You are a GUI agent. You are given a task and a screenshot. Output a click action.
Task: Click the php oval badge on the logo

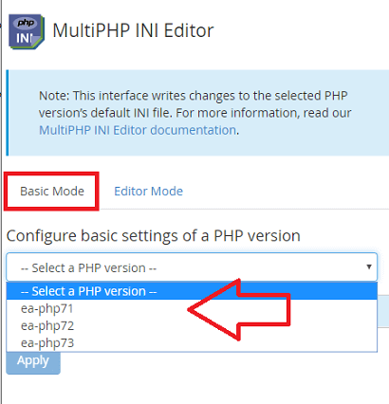[x=26, y=23]
